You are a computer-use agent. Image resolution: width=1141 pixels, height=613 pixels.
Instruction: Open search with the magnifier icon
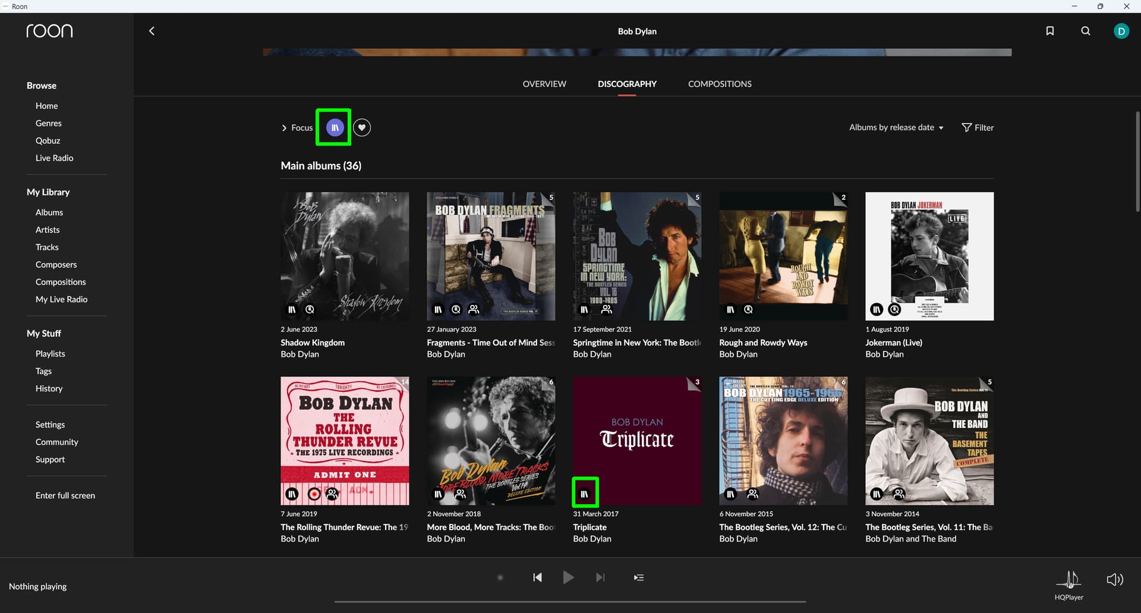1085,31
